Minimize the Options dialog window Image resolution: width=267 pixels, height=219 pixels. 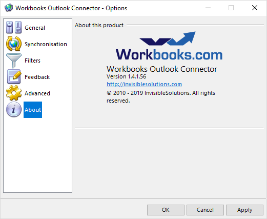208,8
